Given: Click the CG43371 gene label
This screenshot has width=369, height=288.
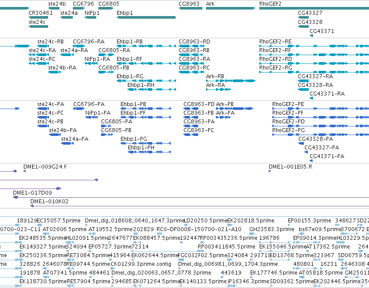Looking at the screenshot, I should [x=322, y=31].
